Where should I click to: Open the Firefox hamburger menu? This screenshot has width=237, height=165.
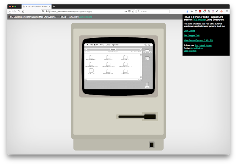(x=227, y=11)
